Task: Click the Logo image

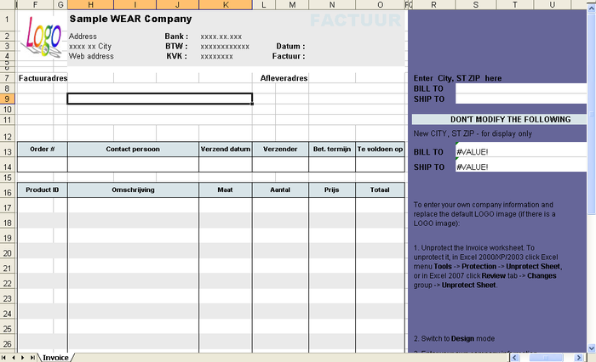Action: (x=42, y=37)
